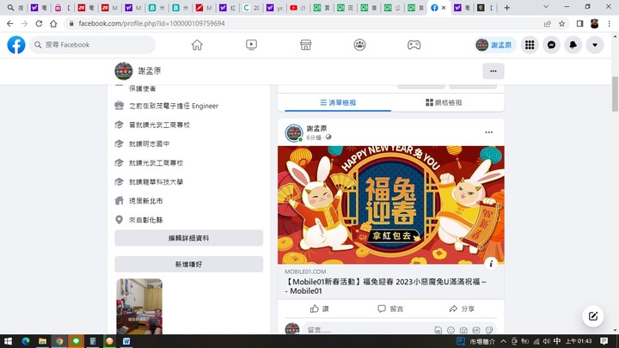Open the nine-dot Facebook menu grid

tap(530, 45)
